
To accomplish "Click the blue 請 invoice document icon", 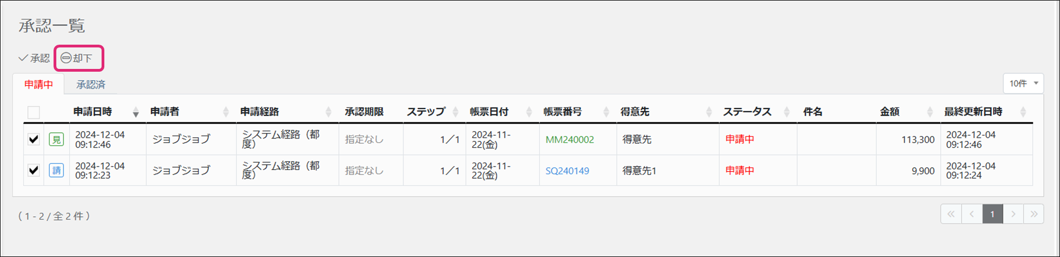I will point(56,170).
